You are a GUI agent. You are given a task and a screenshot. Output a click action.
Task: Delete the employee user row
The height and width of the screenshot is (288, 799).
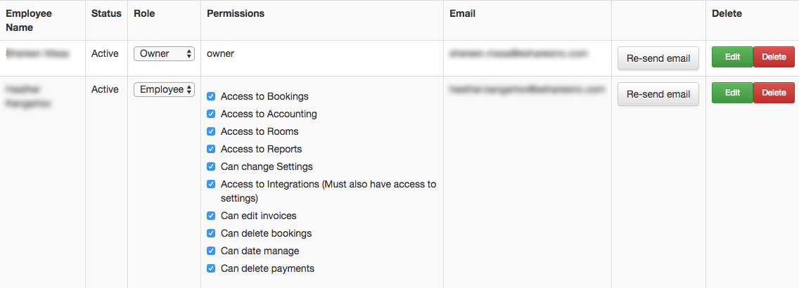coord(774,93)
